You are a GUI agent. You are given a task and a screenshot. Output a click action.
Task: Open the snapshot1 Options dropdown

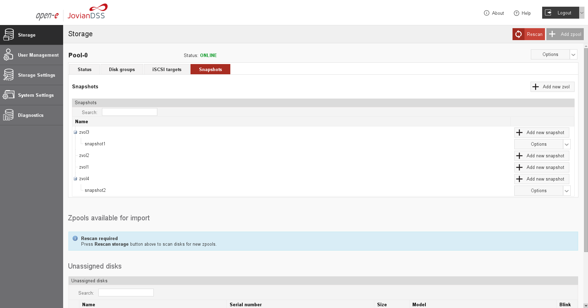point(566,144)
